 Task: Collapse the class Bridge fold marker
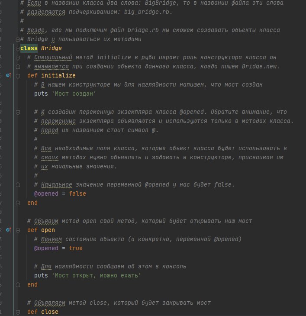(x=18, y=48)
